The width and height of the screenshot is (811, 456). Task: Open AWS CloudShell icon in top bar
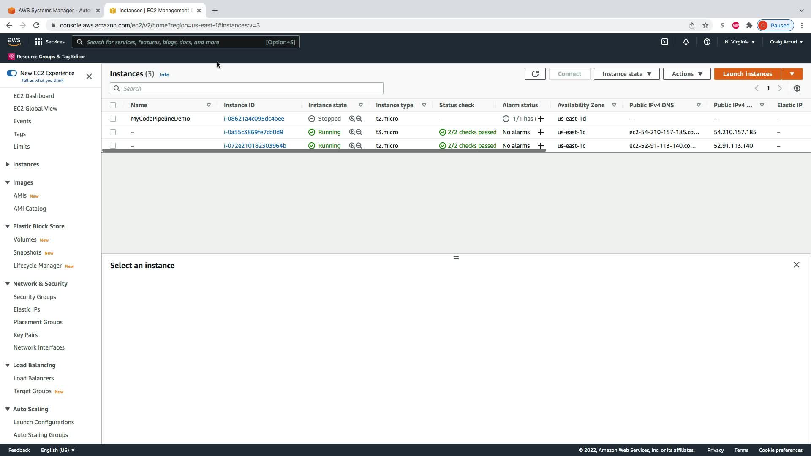pos(665,42)
